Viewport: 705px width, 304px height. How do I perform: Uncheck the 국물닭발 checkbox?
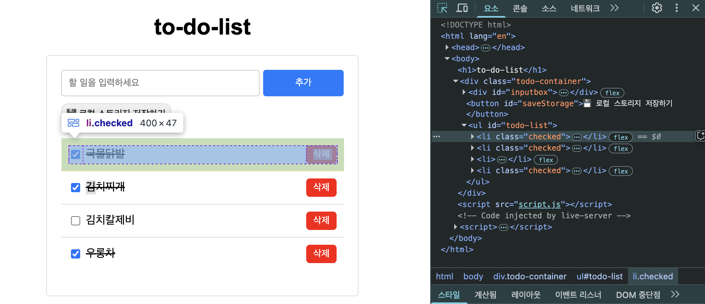click(76, 154)
